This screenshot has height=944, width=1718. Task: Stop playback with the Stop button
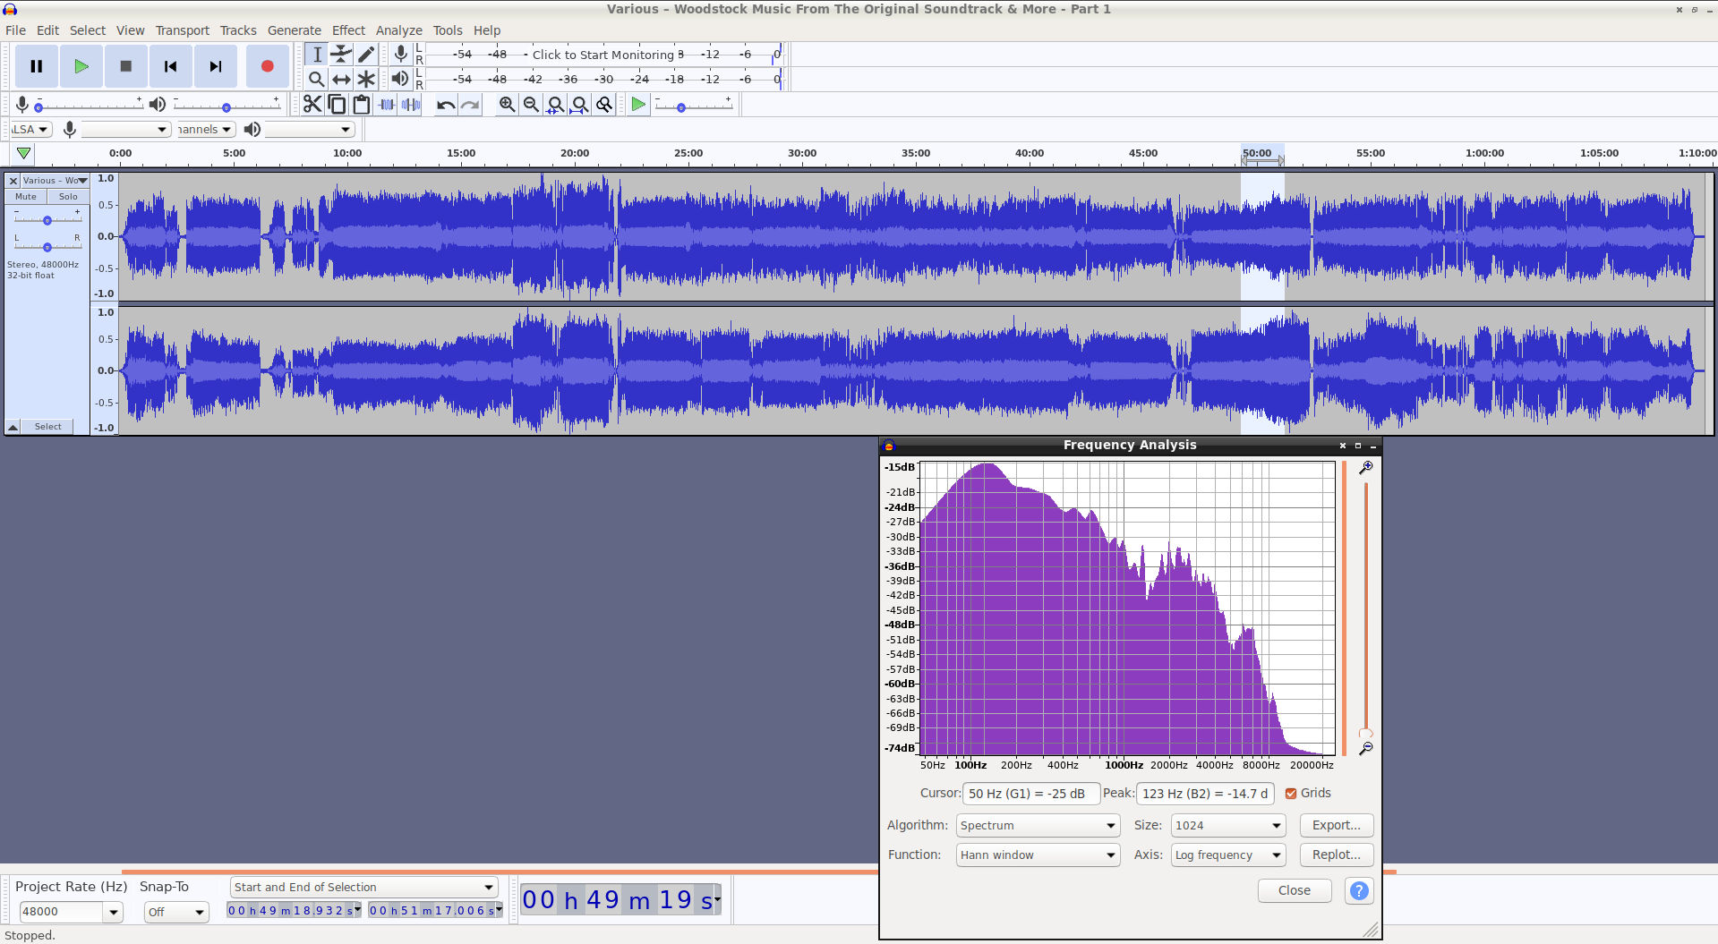tap(126, 66)
